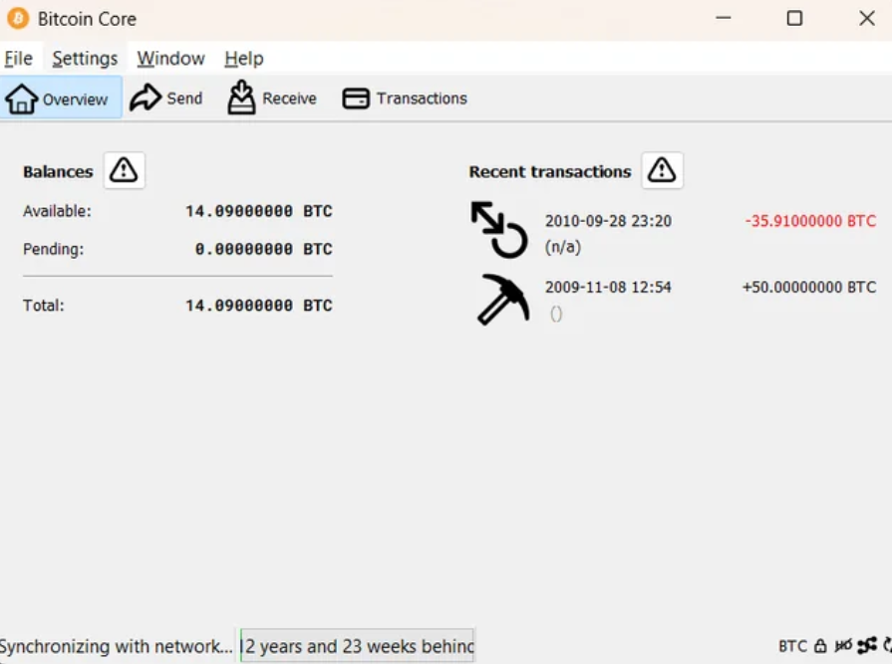The height and width of the screenshot is (664, 892).
Task: Maximize the Bitcoin Core window
Action: point(794,19)
